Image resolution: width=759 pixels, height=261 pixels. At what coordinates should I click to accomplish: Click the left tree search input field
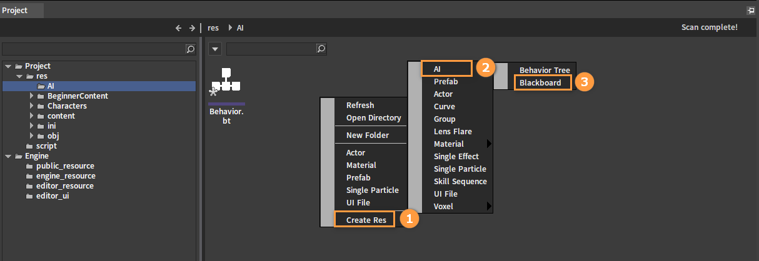click(94, 49)
